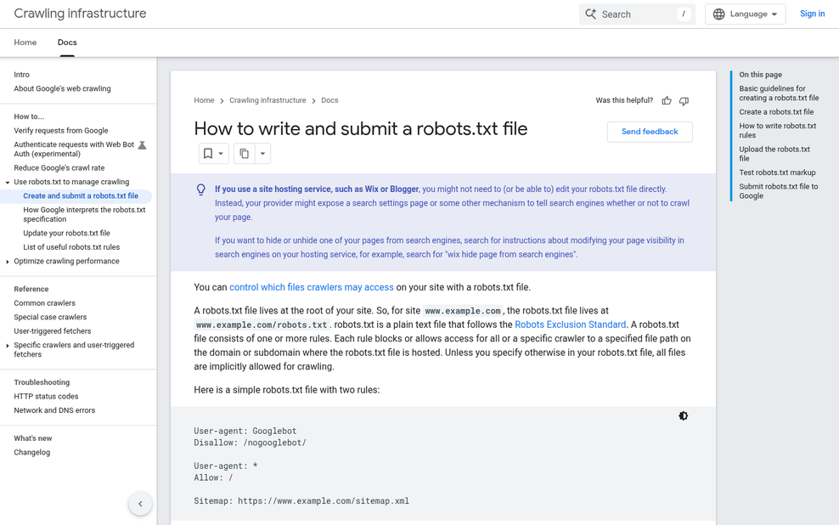Click the experimental flask icon in sidebar
The height and width of the screenshot is (525, 839).
click(x=143, y=145)
